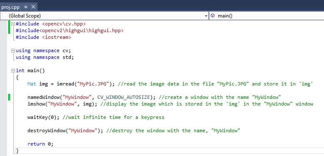Screen dimensions: 324x156
Task: Click the imread function call
Action: coord(65,84)
